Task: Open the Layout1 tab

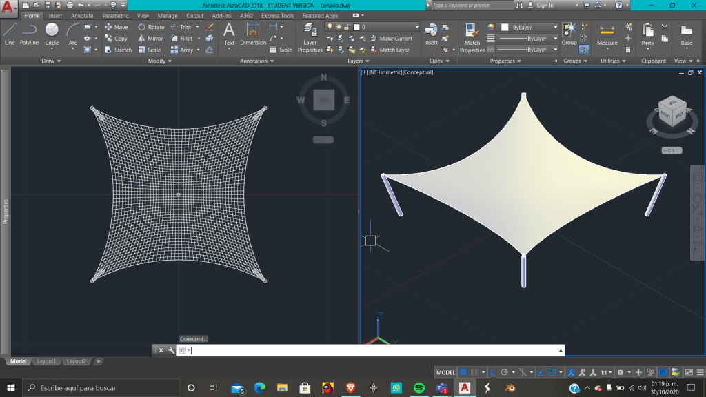Action: [x=46, y=361]
